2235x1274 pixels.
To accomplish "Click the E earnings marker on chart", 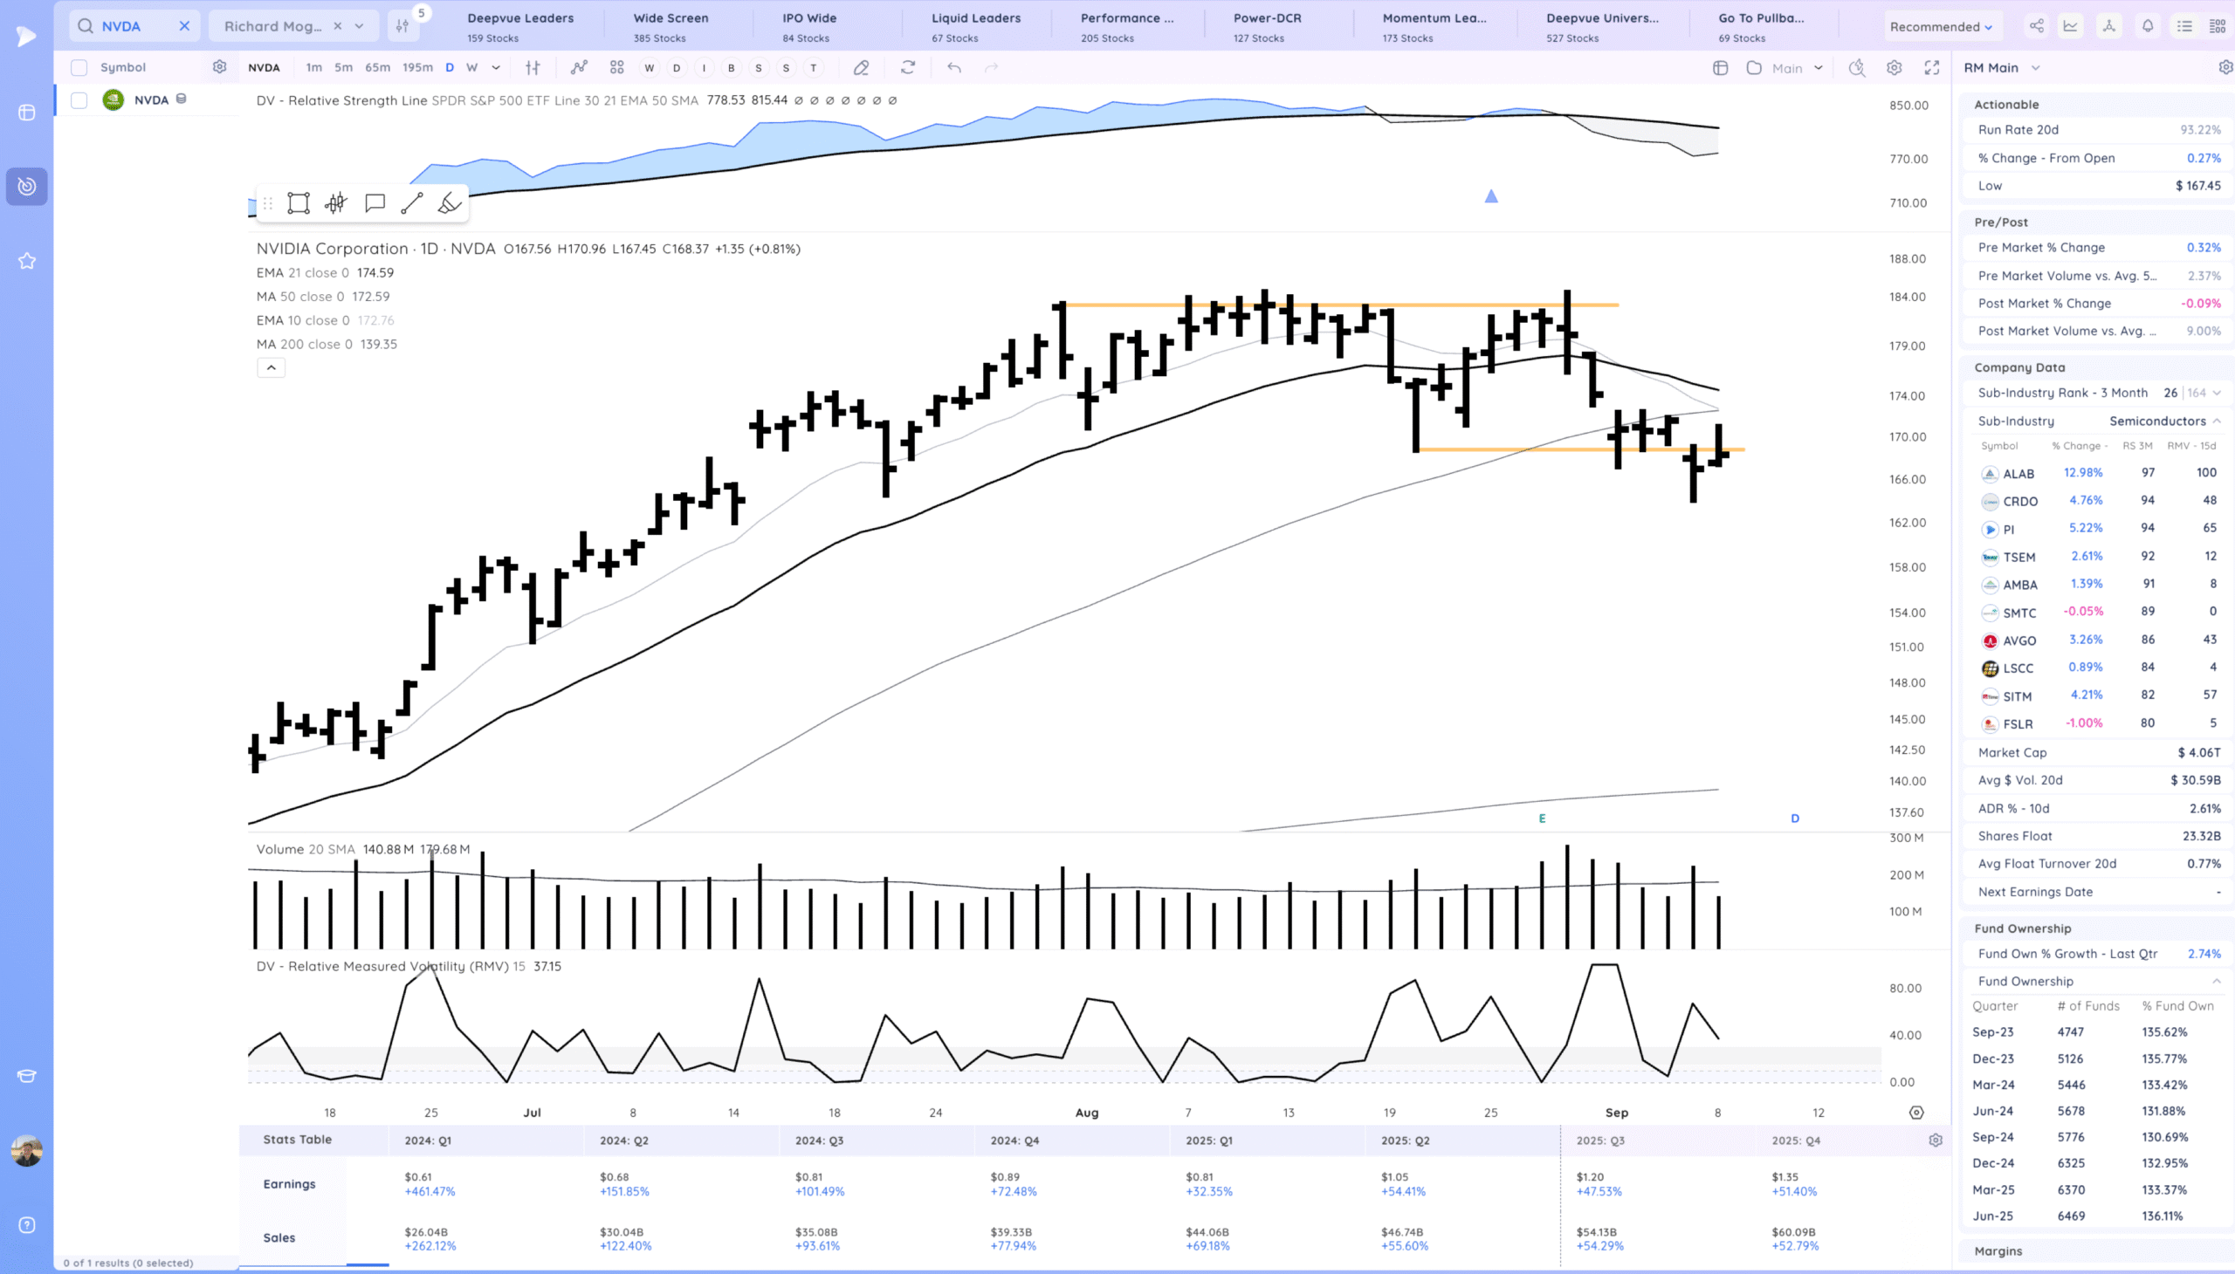I will (x=1542, y=819).
